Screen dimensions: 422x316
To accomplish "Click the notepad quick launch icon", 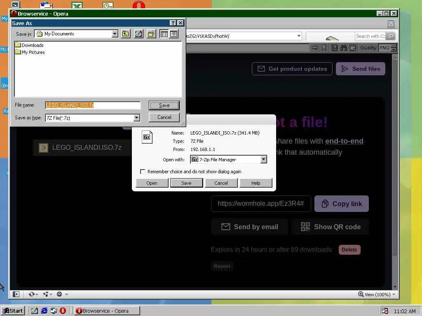I will (35, 311).
